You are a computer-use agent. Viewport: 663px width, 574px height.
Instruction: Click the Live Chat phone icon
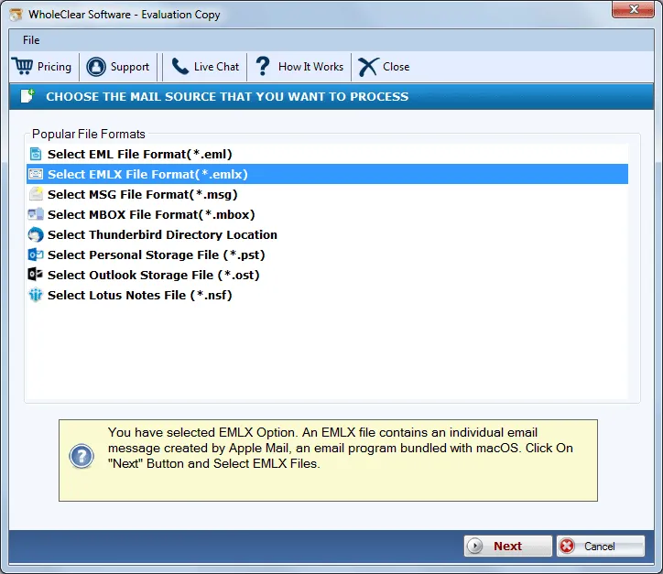(x=180, y=66)
